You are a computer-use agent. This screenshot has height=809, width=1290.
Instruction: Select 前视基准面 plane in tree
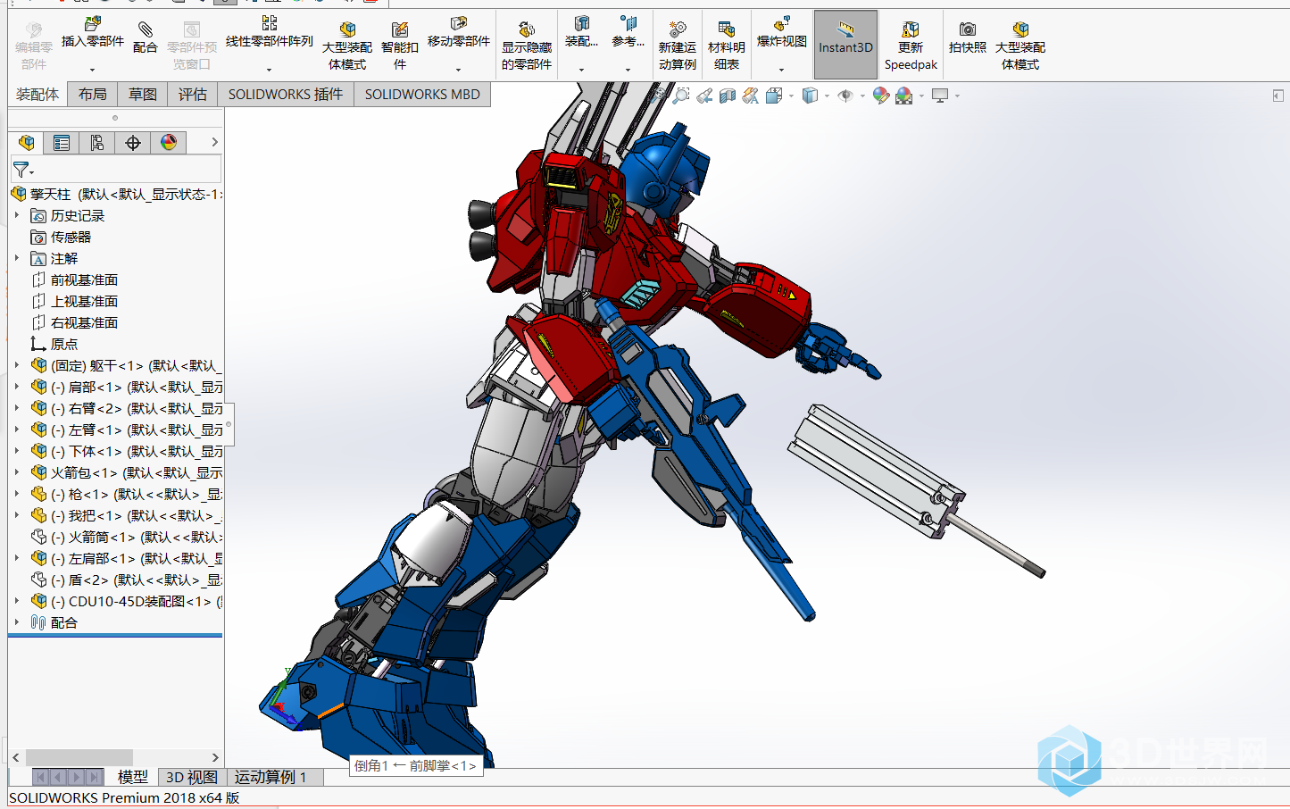click(84, 280)
